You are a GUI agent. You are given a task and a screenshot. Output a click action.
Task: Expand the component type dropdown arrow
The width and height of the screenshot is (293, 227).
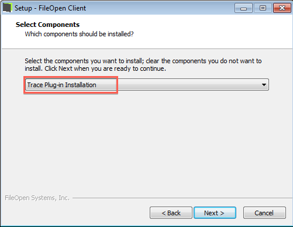264,85
